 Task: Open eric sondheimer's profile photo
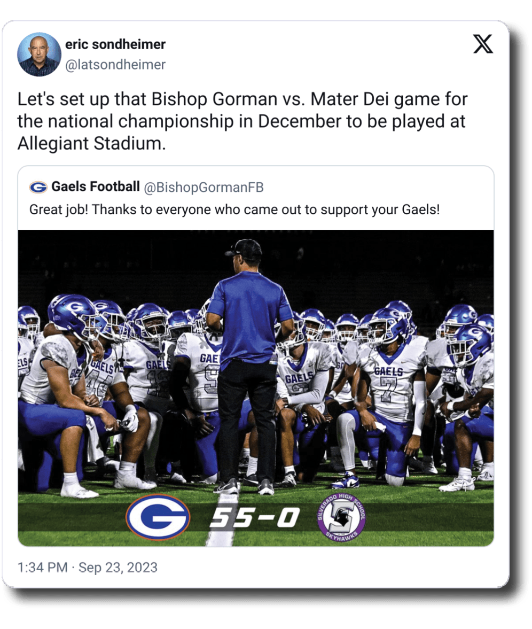40,55
